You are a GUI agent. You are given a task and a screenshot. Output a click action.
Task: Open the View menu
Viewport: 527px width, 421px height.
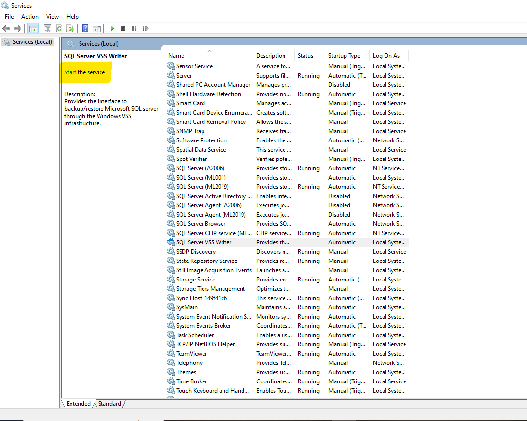52,17
